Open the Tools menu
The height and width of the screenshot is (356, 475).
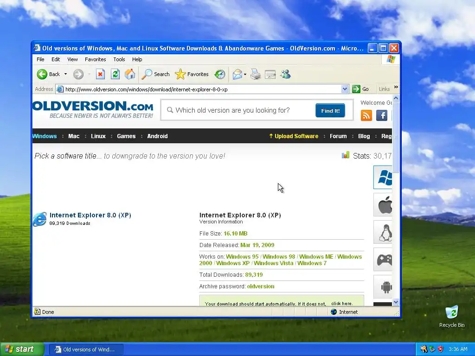point(119,59)
